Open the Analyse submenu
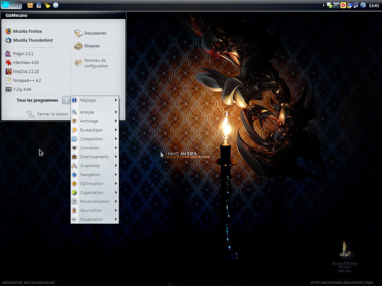This screenshot has height=286, width=382. pos(95,112)
